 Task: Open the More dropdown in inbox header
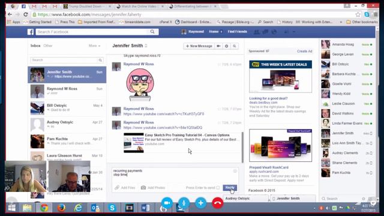[x=94, y=46]
